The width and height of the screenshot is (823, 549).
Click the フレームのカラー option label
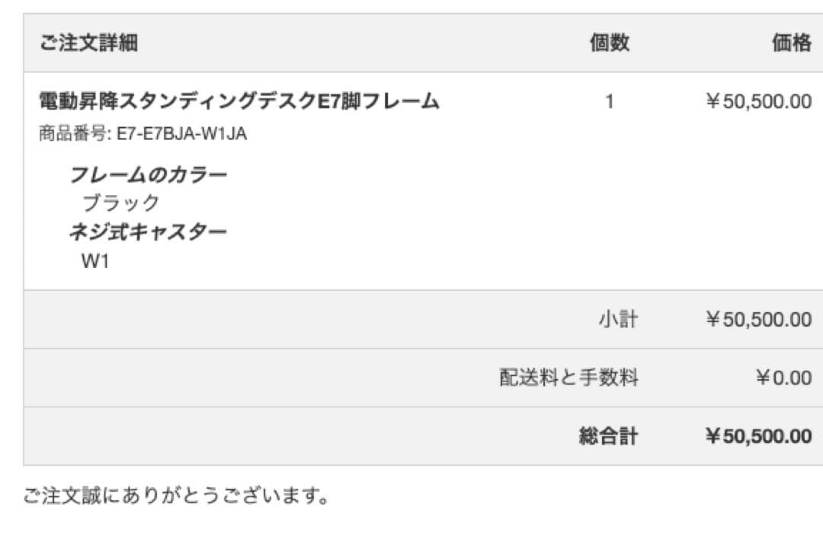(x=149, y=175)
